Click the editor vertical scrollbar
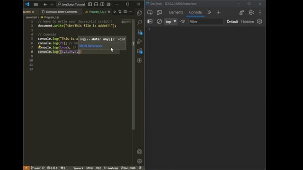This screenshot has height=170, width=303. pos(134,74)
